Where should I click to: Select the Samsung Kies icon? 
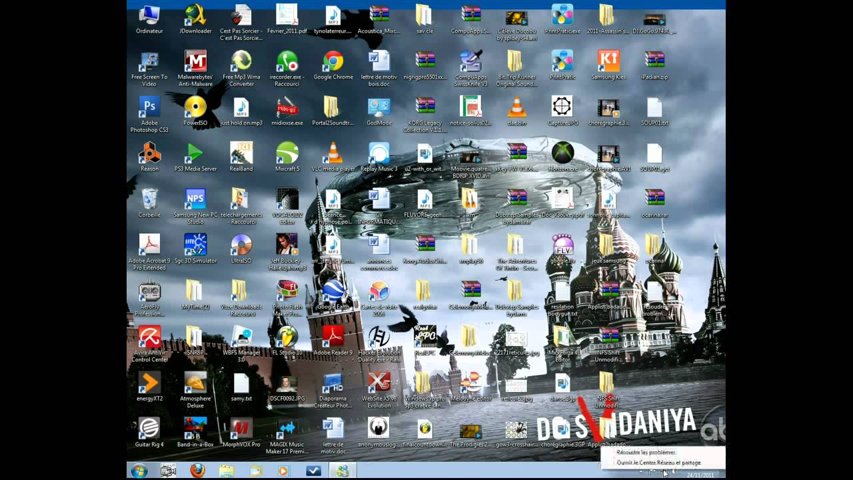[x=608, y=65]
